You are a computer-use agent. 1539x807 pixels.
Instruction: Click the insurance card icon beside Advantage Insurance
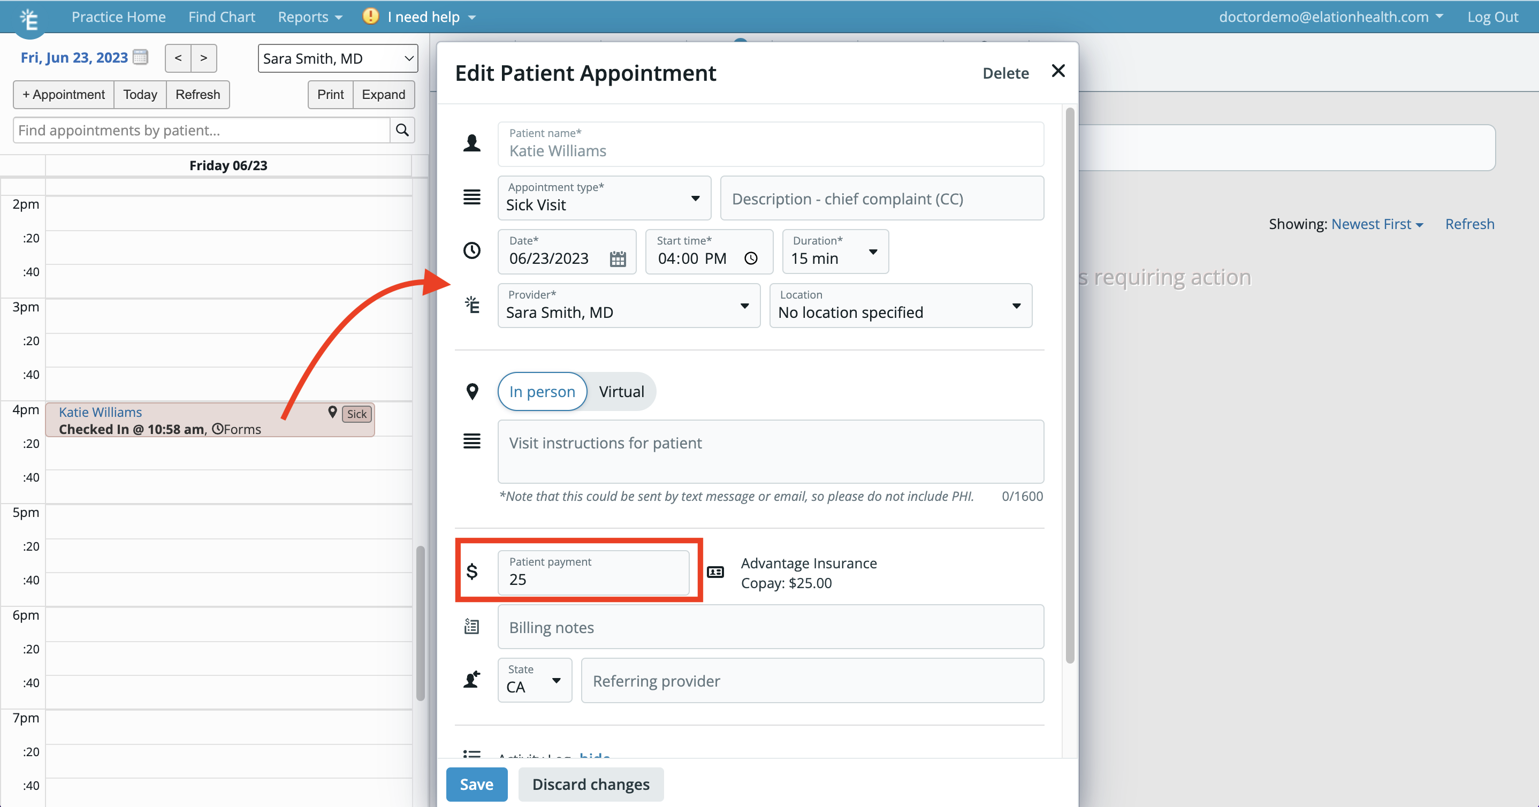(715, 572)
